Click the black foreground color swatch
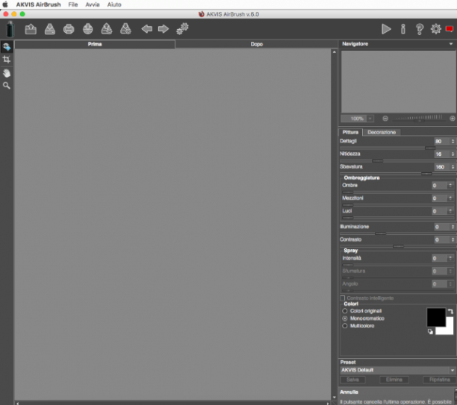The image size is (457, 405). (436, 317)
